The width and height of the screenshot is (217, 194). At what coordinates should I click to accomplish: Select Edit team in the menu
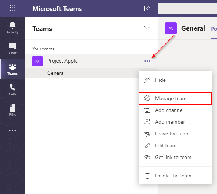click(x=175, y=145)
